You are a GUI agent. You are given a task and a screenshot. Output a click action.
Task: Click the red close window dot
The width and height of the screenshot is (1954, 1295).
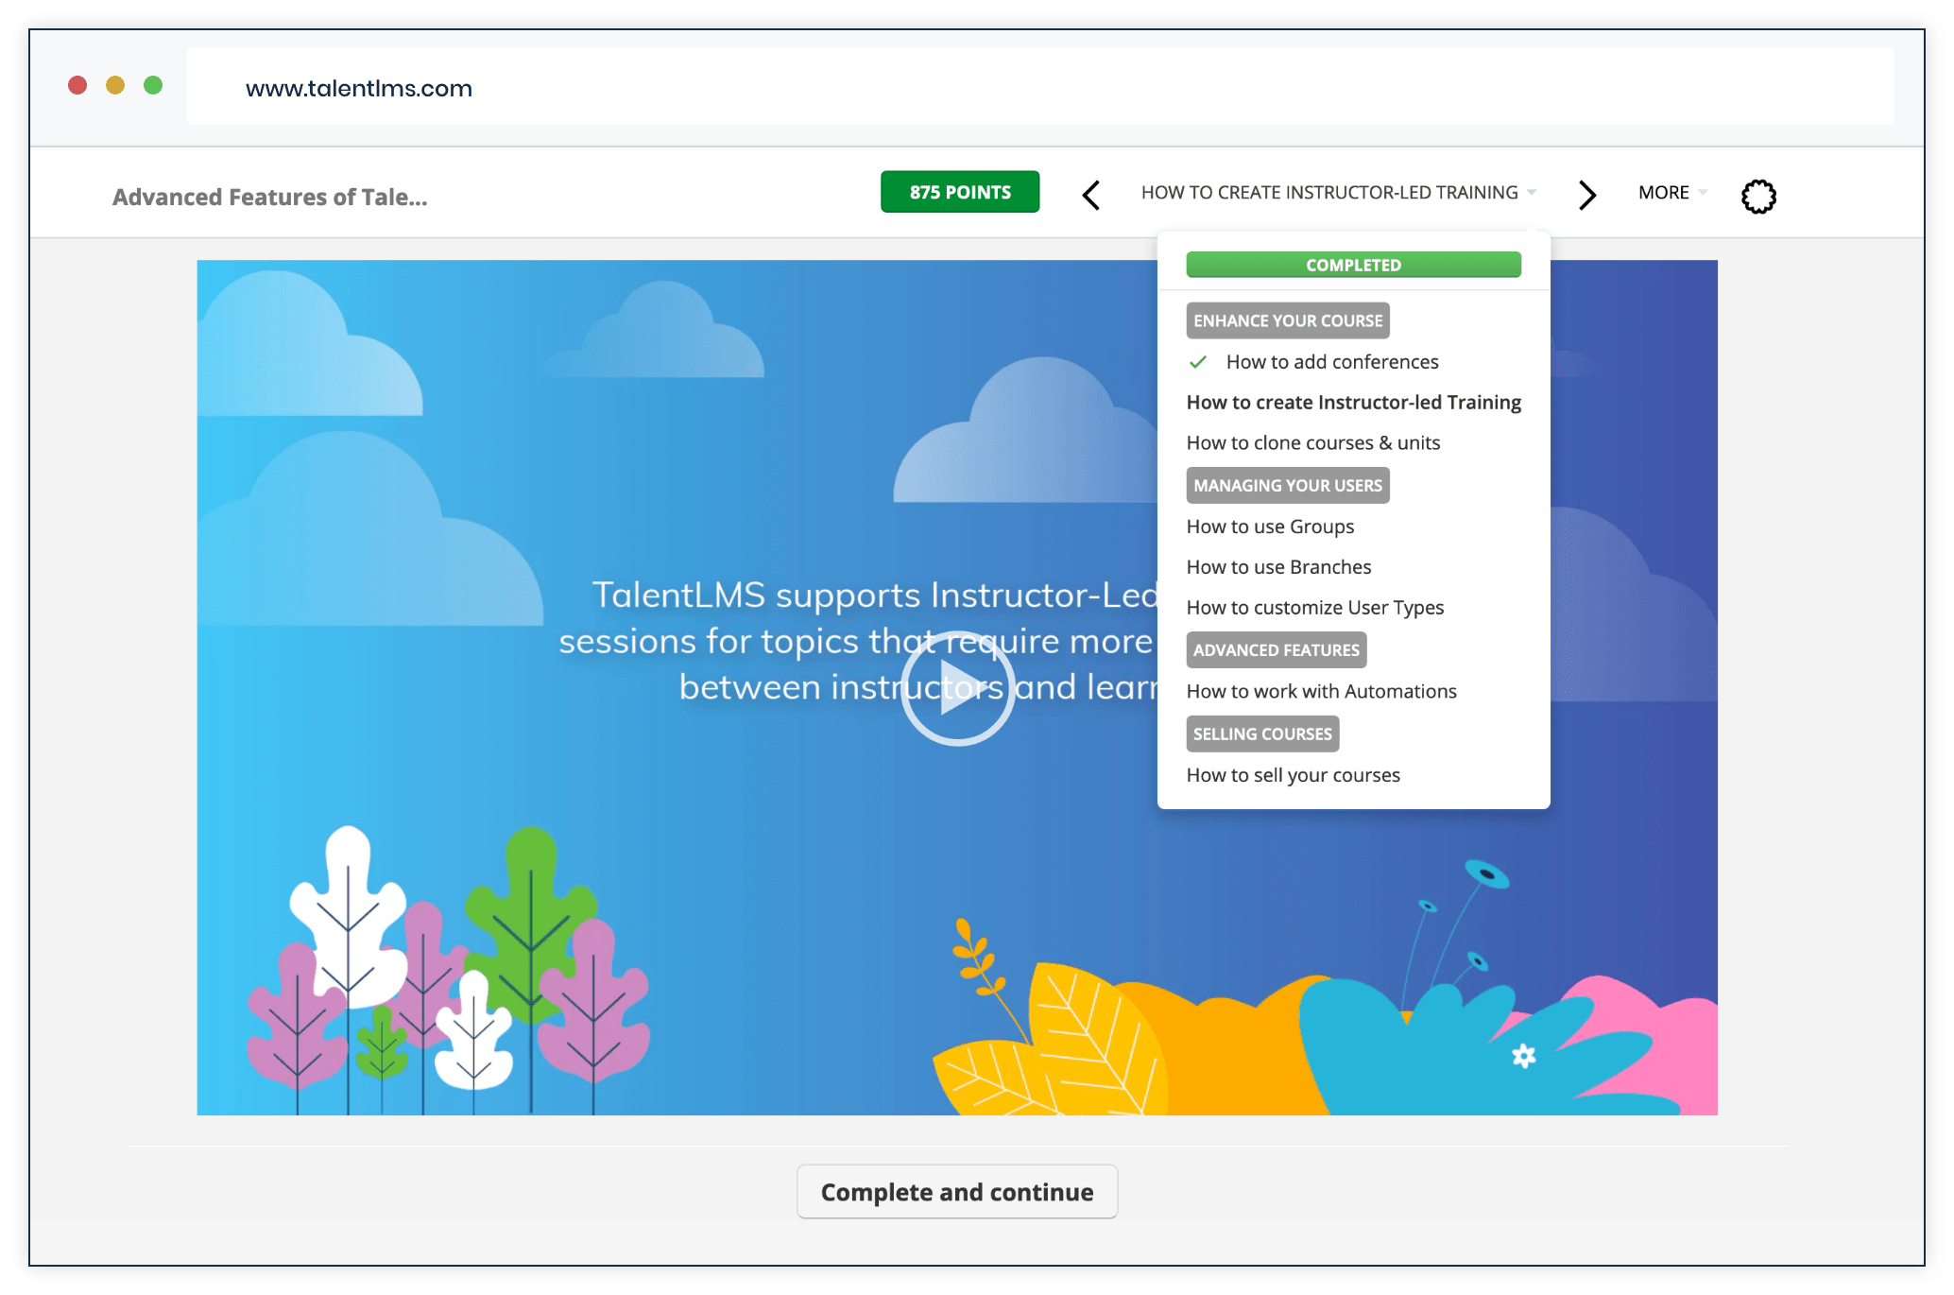tap(77, 86)
